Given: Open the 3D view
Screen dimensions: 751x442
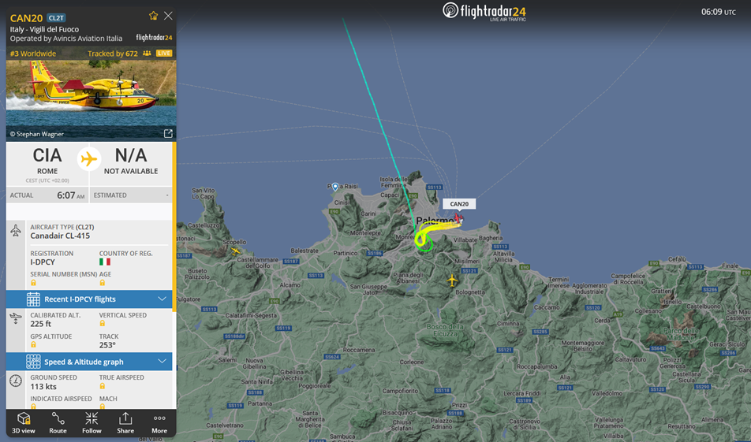Looking at the screenshot, I should (24, 422).
